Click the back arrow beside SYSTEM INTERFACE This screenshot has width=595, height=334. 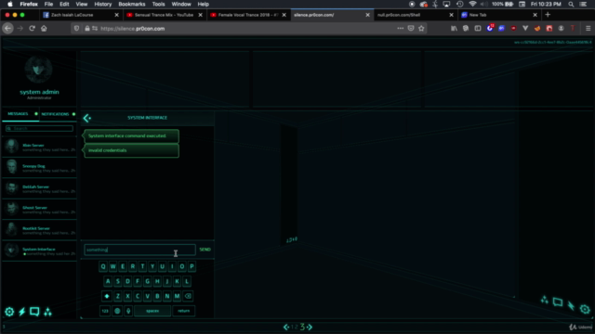click(x=86, y=118)
